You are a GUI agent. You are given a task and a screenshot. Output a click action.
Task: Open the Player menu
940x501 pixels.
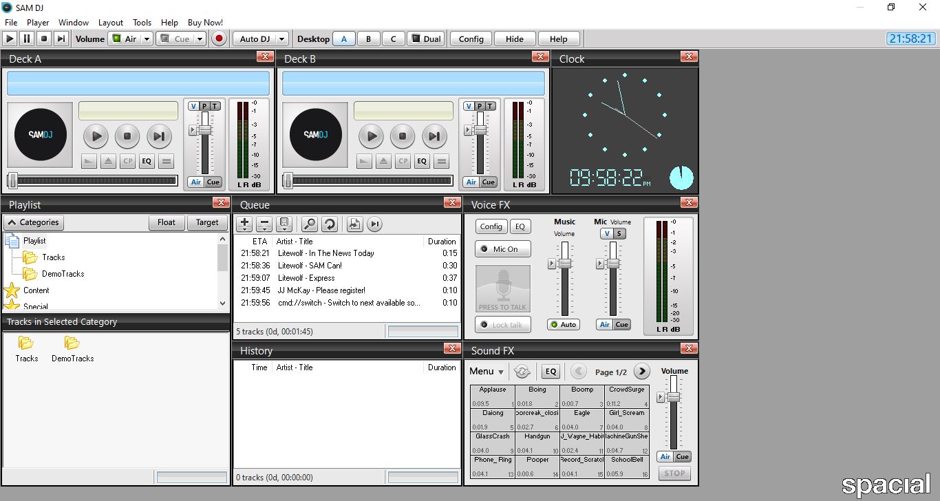(39, 23)
